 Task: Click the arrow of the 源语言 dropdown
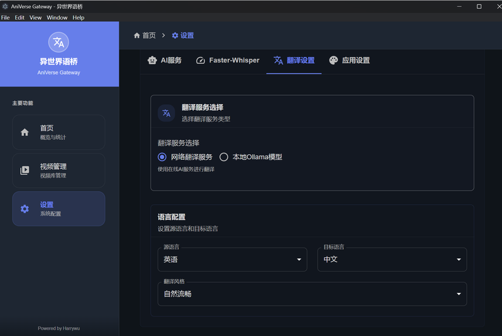click(x=299, y=260)
